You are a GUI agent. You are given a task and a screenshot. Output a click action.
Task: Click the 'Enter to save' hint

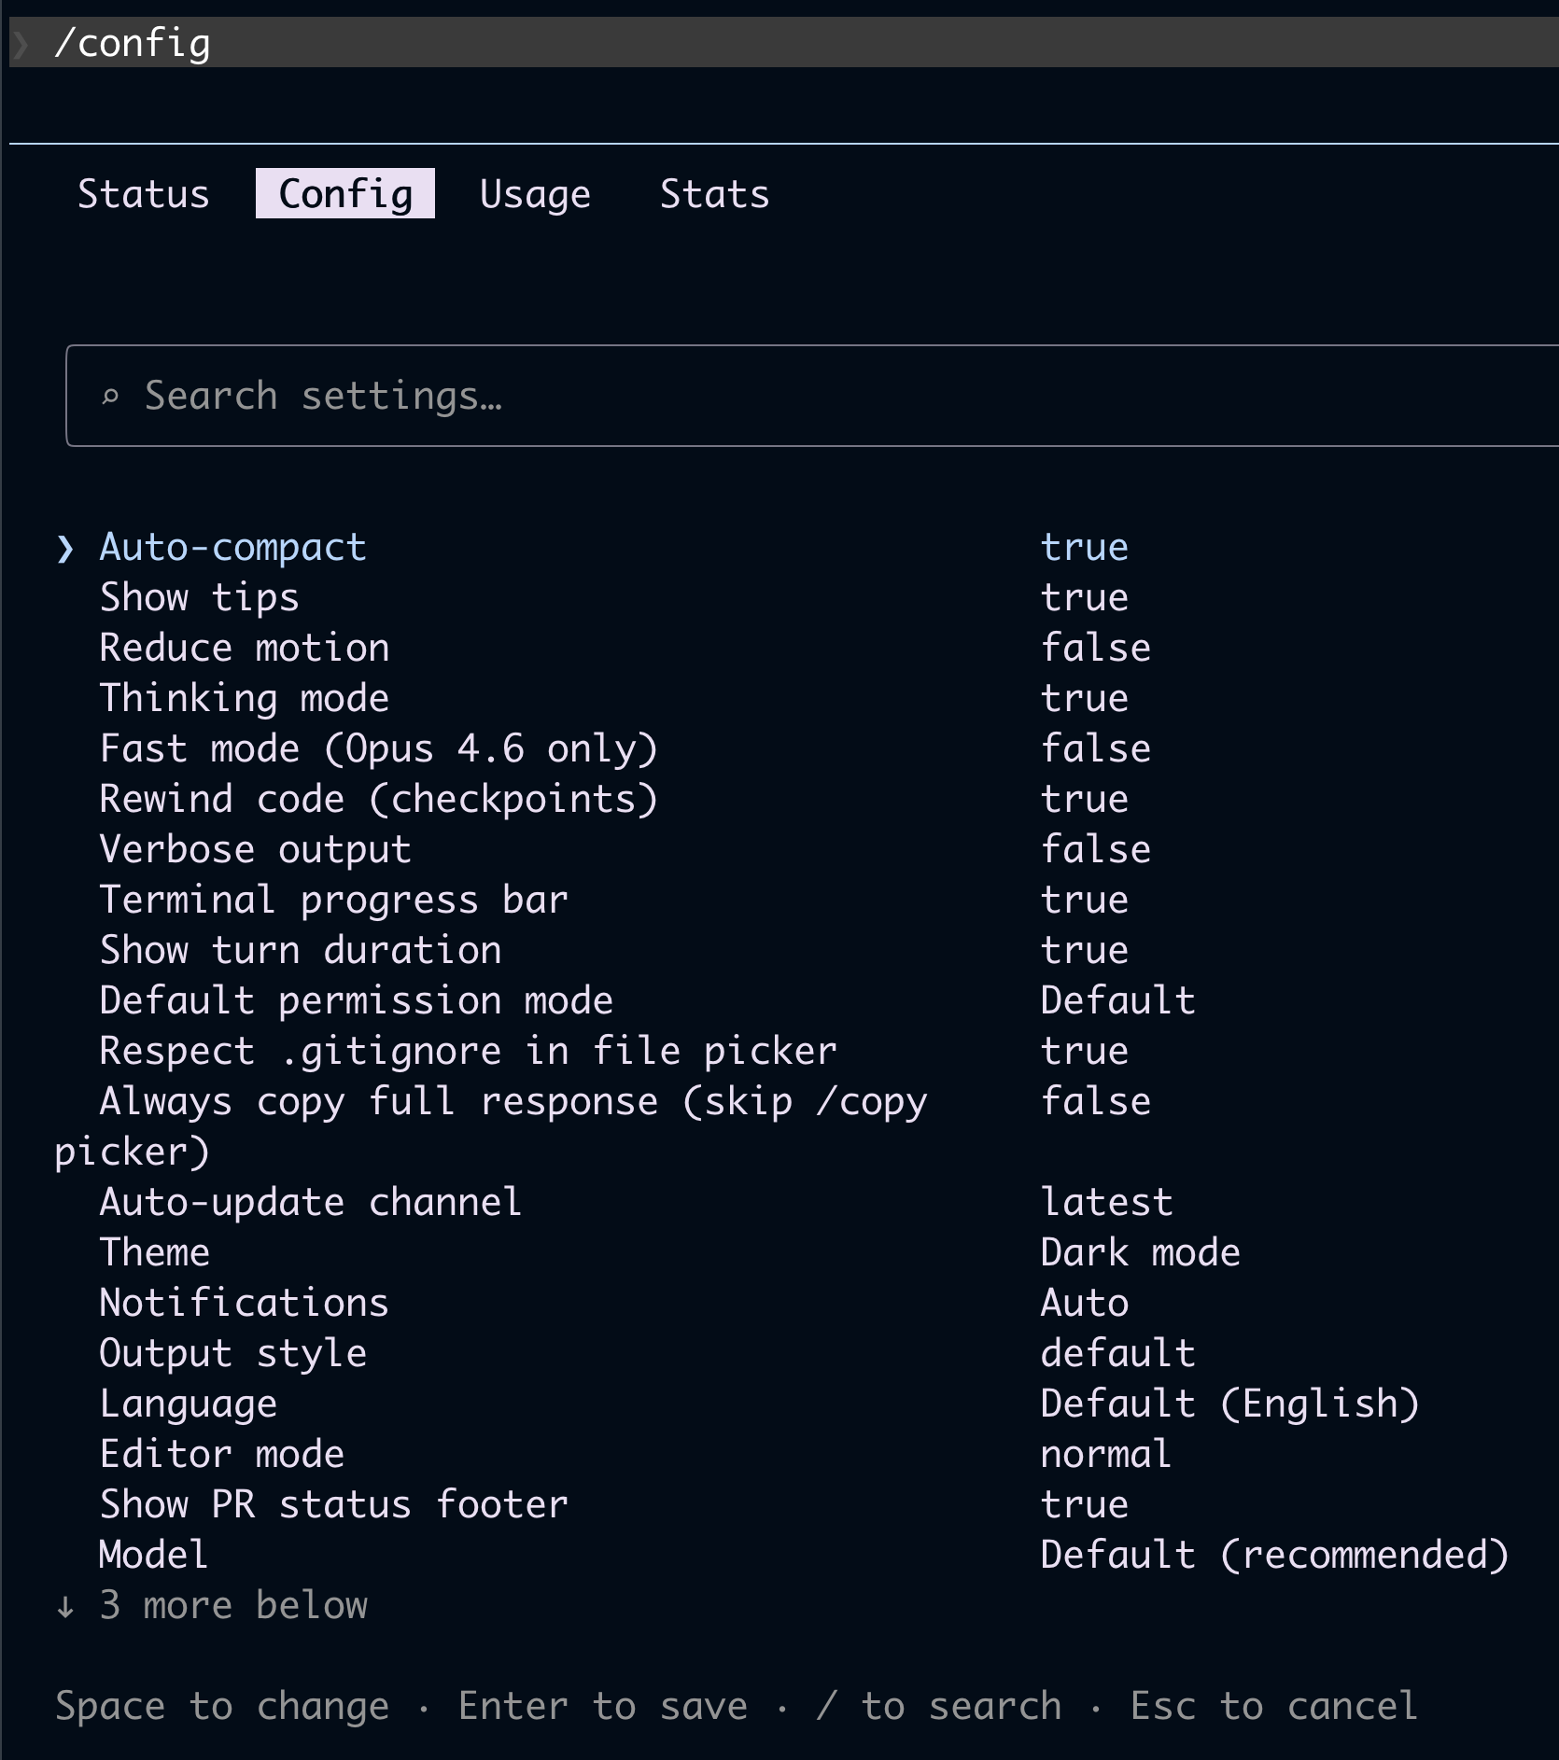pyautogui.click(x=603, y=1706)
